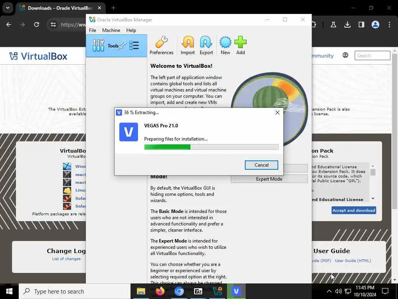Open network status tray icon
This screenshot has width=398, height=299.
[348, 291]
